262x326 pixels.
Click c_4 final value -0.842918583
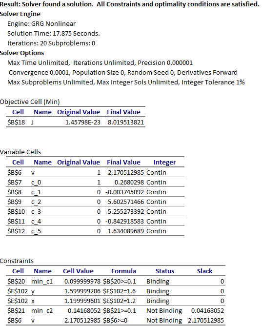[x=124, y=221]
